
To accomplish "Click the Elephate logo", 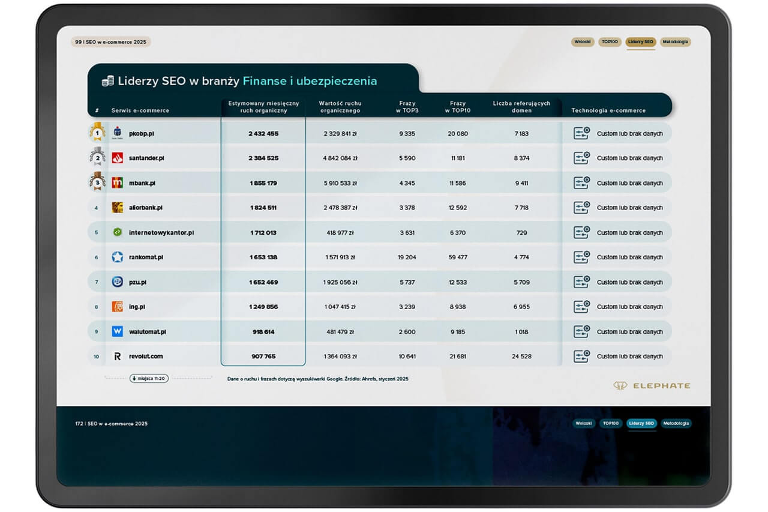I will click(x=652, y=385).
